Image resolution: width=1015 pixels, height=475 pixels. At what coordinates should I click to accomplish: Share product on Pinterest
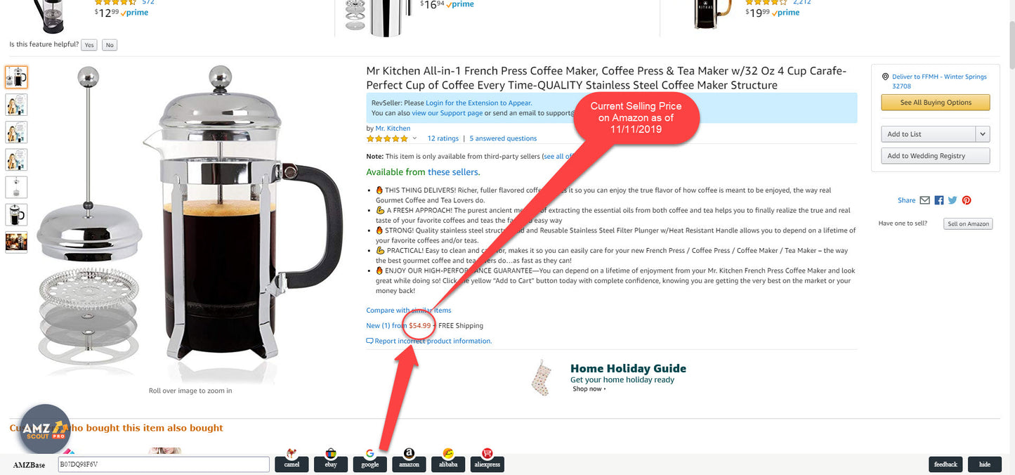pyautogui.click(x=967, y=200)
